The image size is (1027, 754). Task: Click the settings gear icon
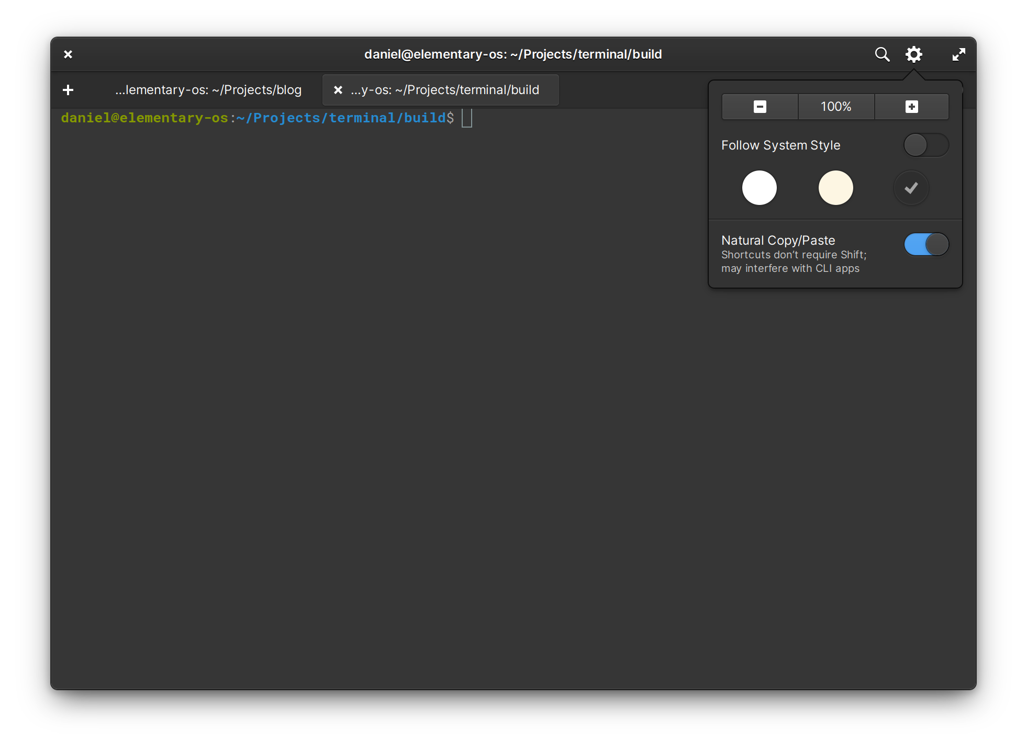tap(914, 54)
